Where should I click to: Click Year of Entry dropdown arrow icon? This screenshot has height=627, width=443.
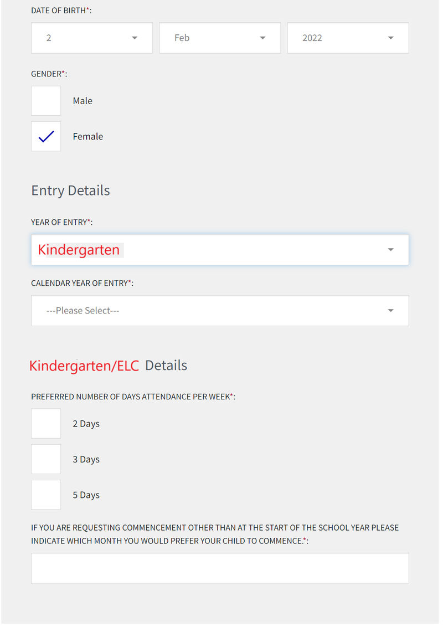pyautogui.click(x=391, y=249)
